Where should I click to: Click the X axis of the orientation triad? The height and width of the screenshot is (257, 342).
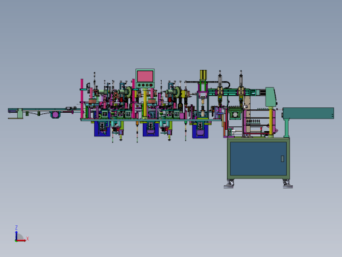click(21, 241)
